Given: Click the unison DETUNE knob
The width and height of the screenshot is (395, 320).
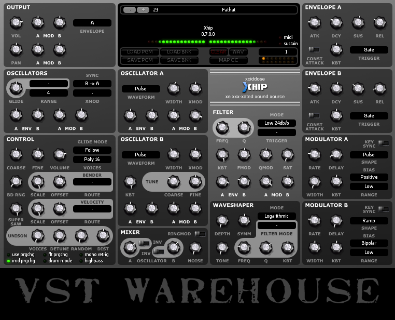Looking at the screenshot, I should tap(60, 236).
